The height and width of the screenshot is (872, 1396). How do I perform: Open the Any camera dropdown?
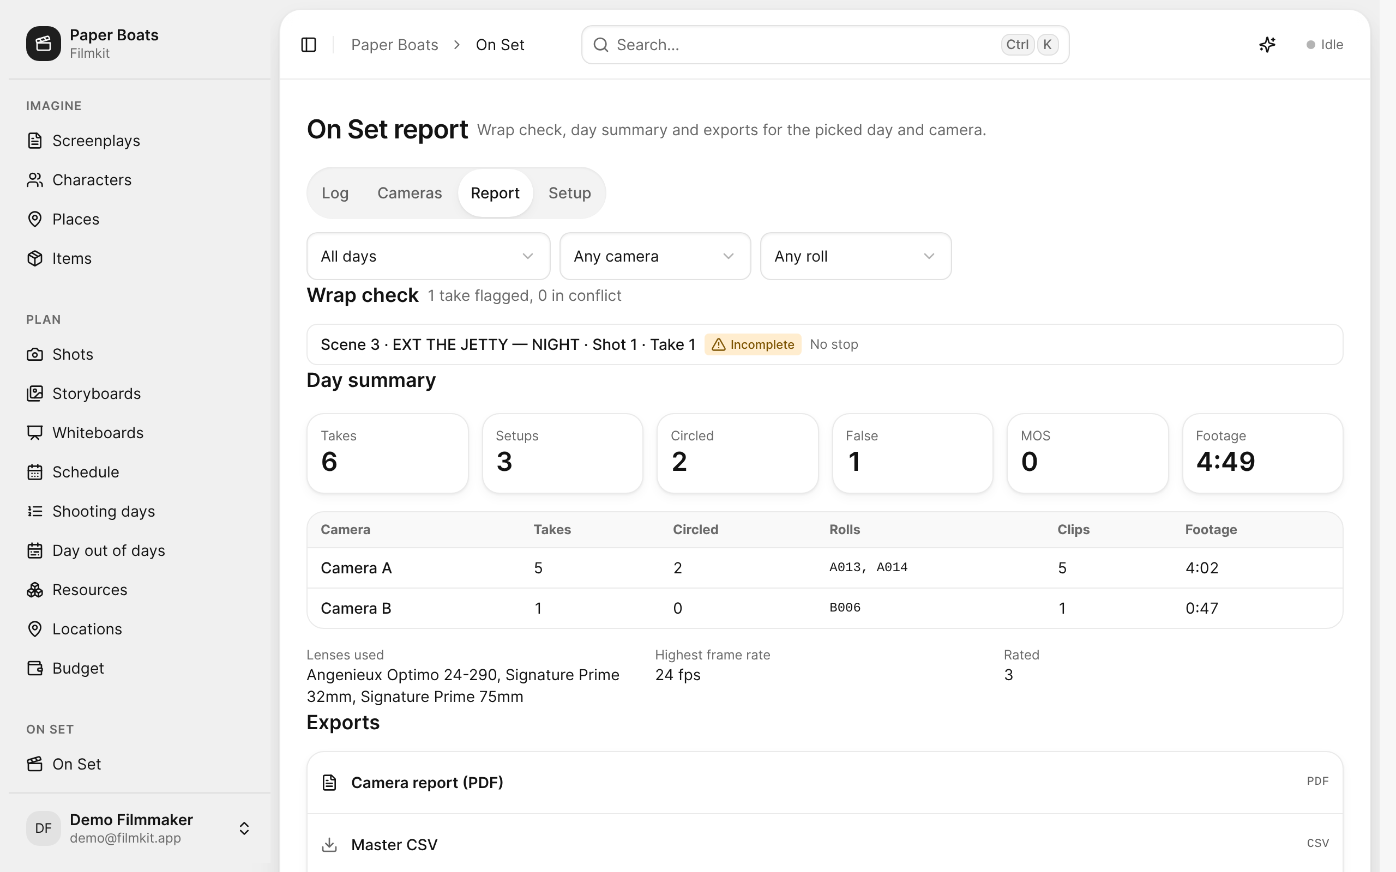point(655,256)
